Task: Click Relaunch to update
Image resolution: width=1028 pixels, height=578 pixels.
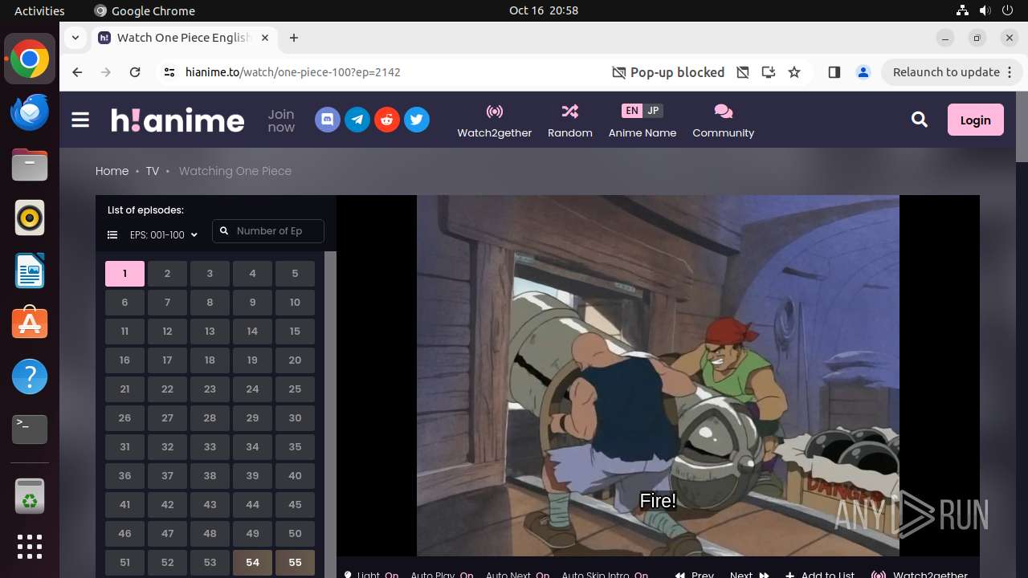Action: point(953,72)
